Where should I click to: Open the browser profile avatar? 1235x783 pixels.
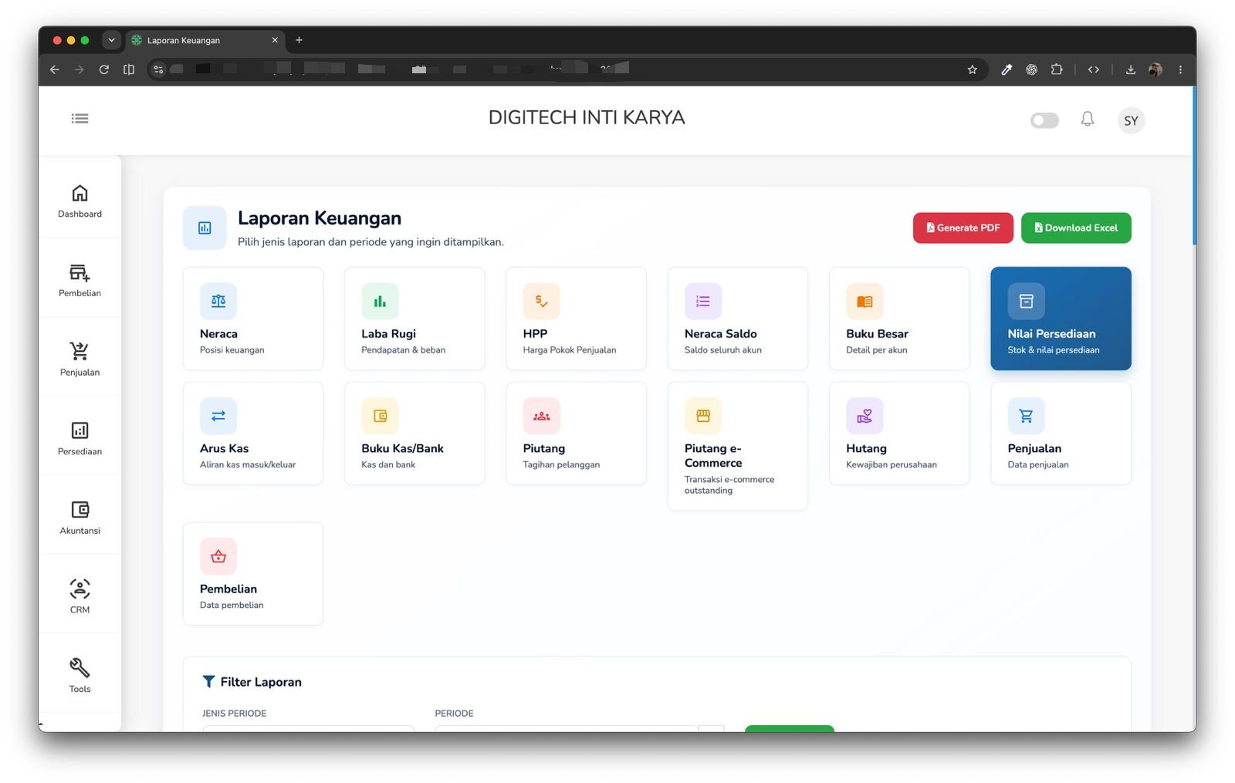click(1155, 69)
